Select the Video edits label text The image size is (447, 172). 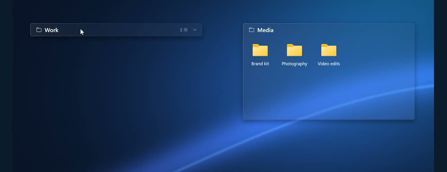(329, 64)
